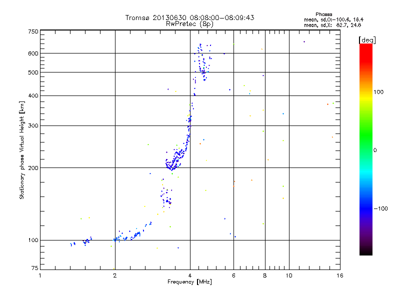
Task: Click the y-axis tick label '75'
Action: coord(35,268)
